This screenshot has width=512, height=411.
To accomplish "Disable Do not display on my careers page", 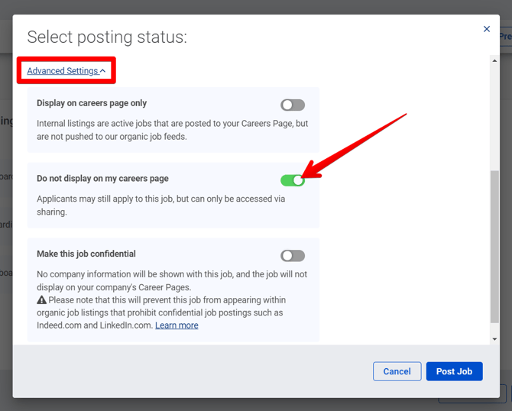I will (x=292, y=180).
